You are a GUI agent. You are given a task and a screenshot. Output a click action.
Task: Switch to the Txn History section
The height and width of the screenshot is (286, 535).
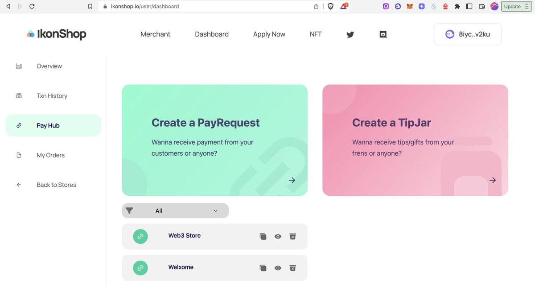(x=52, y=96)
